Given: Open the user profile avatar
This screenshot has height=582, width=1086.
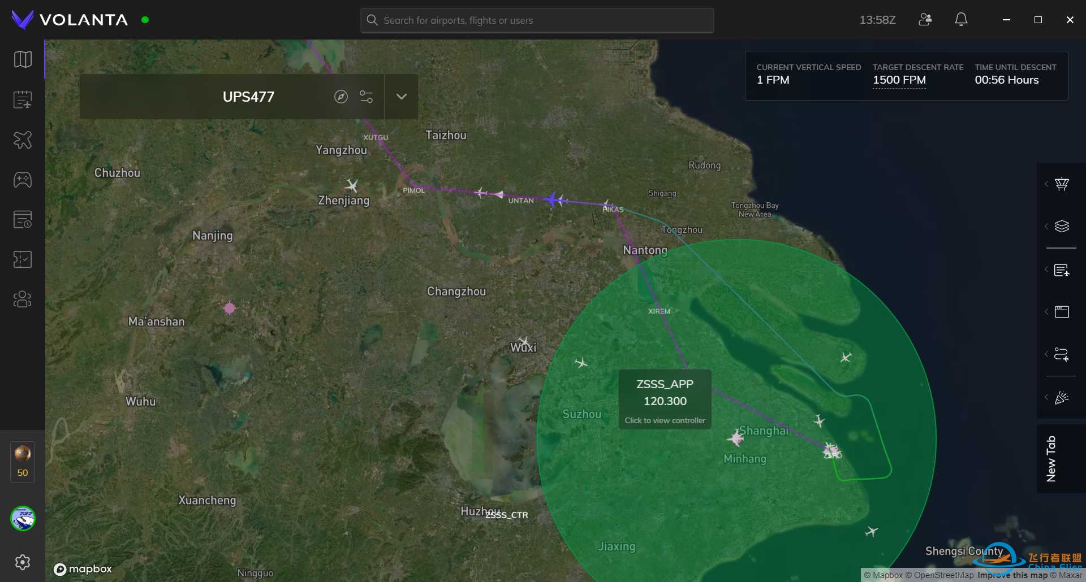Looking at the screenshot, I should [23, 518].
